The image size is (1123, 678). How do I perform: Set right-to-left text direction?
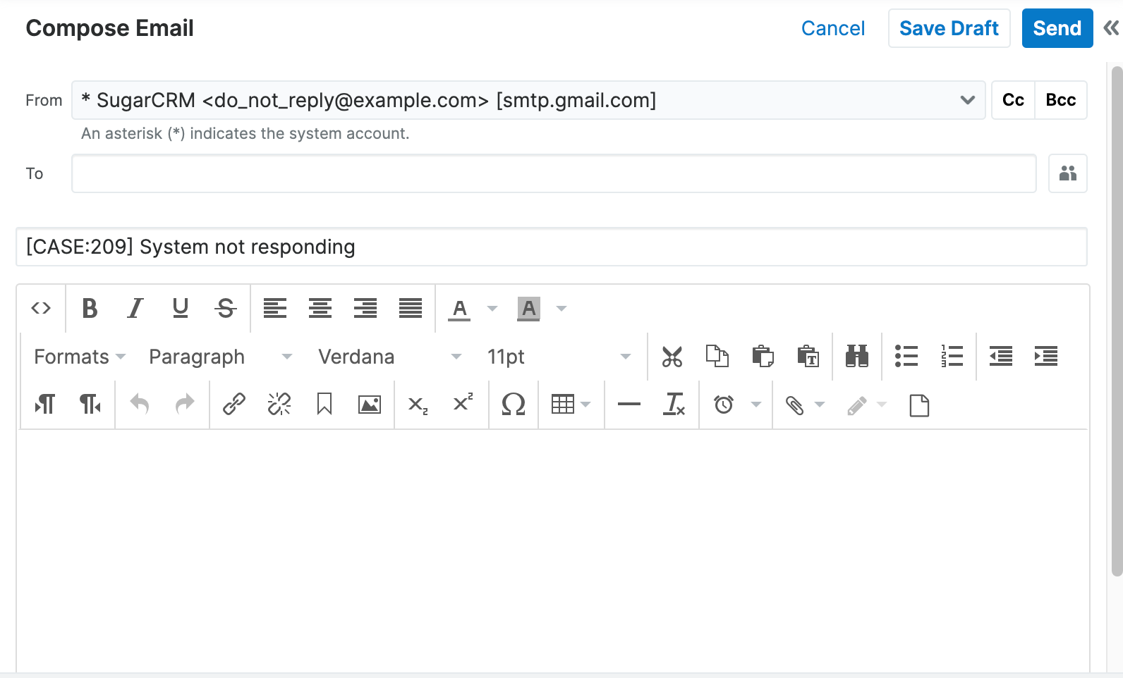point(90,405)
